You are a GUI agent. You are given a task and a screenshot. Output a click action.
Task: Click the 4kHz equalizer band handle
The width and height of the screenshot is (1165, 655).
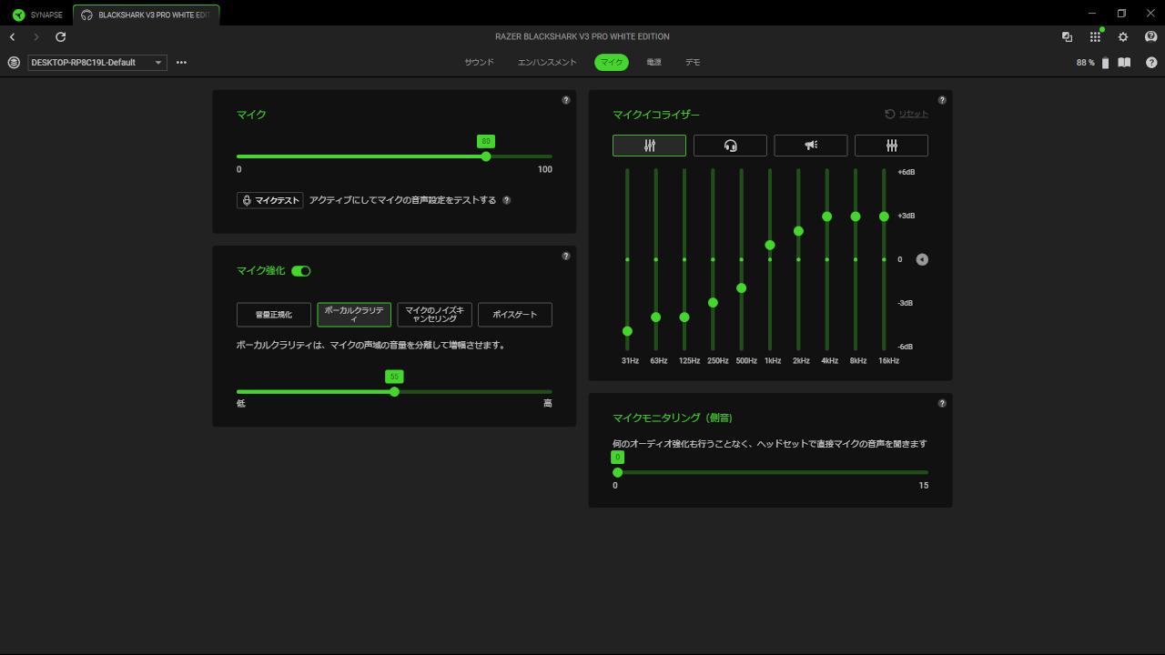point(826,217)
